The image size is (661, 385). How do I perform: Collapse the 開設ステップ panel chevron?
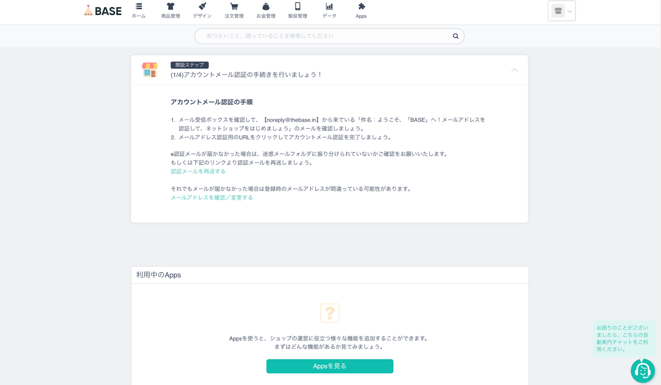[514, 70]
